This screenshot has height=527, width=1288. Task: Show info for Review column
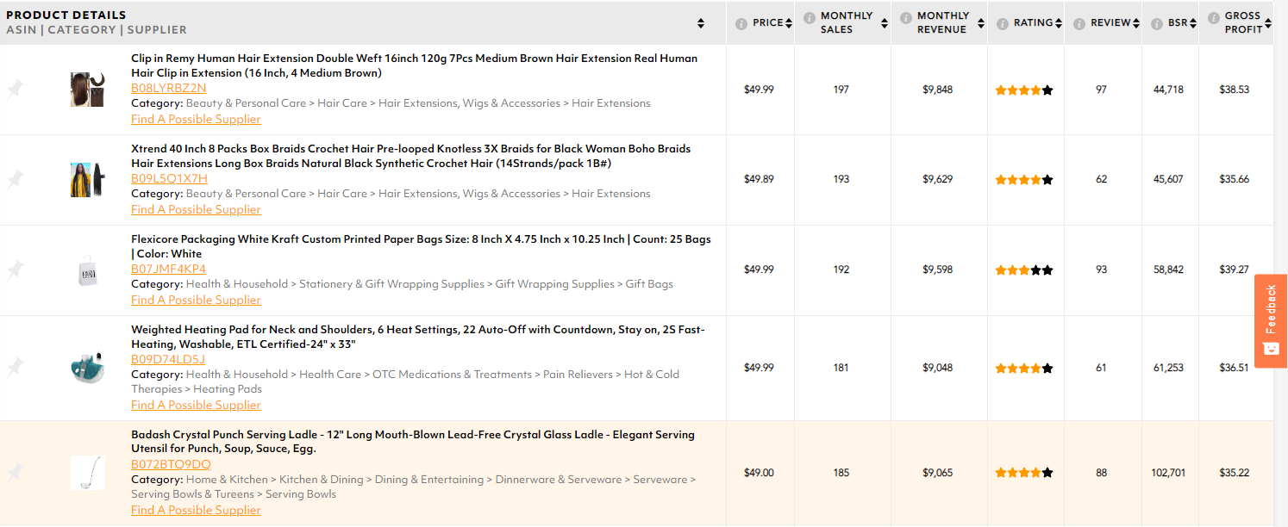click(1079, 23)
